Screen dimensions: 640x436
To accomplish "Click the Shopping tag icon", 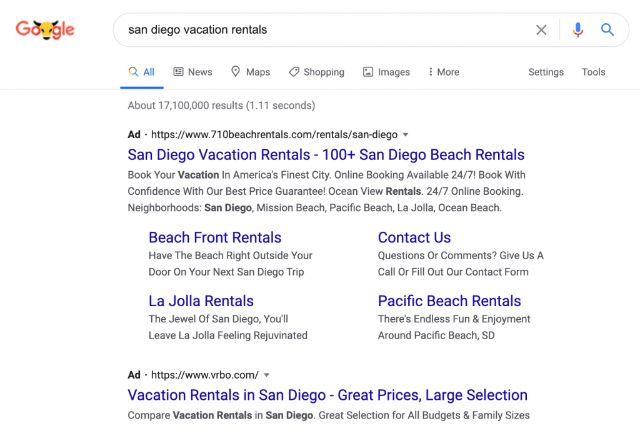I will pos(294,72).
